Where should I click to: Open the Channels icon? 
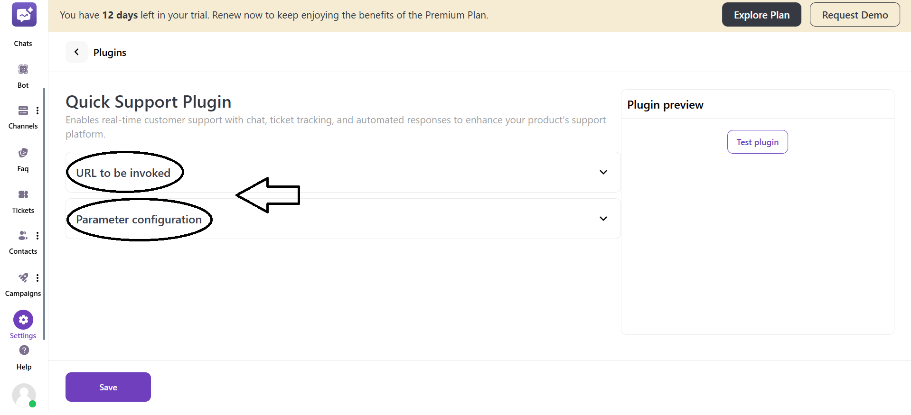23,110
